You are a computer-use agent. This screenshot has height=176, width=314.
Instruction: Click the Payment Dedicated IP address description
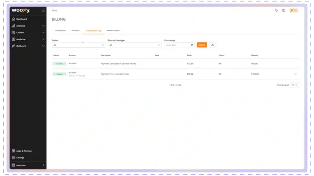(119, 64)
